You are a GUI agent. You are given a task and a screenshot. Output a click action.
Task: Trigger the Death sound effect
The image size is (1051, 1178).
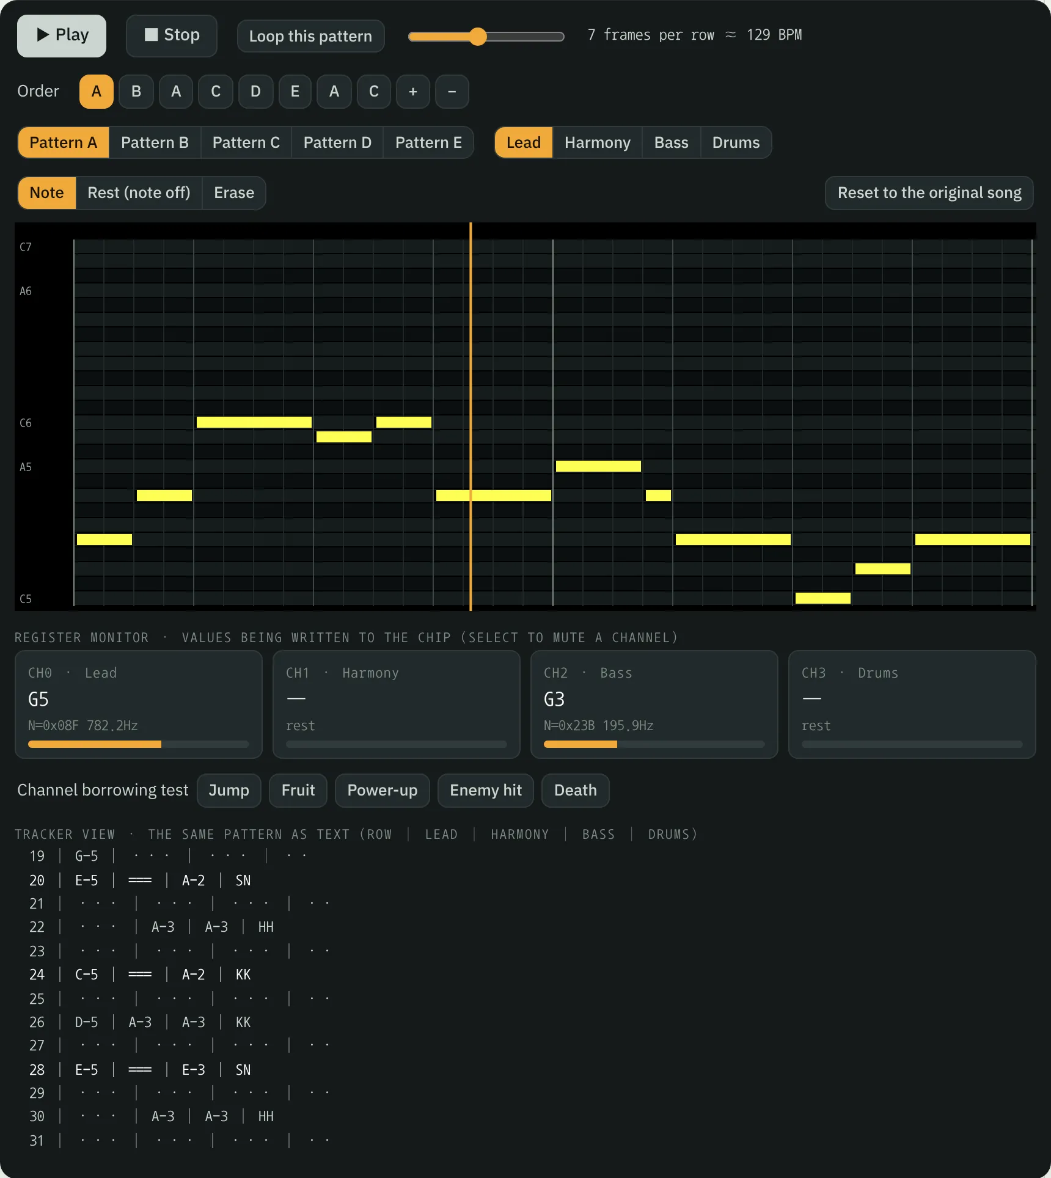tap(576, 791)
